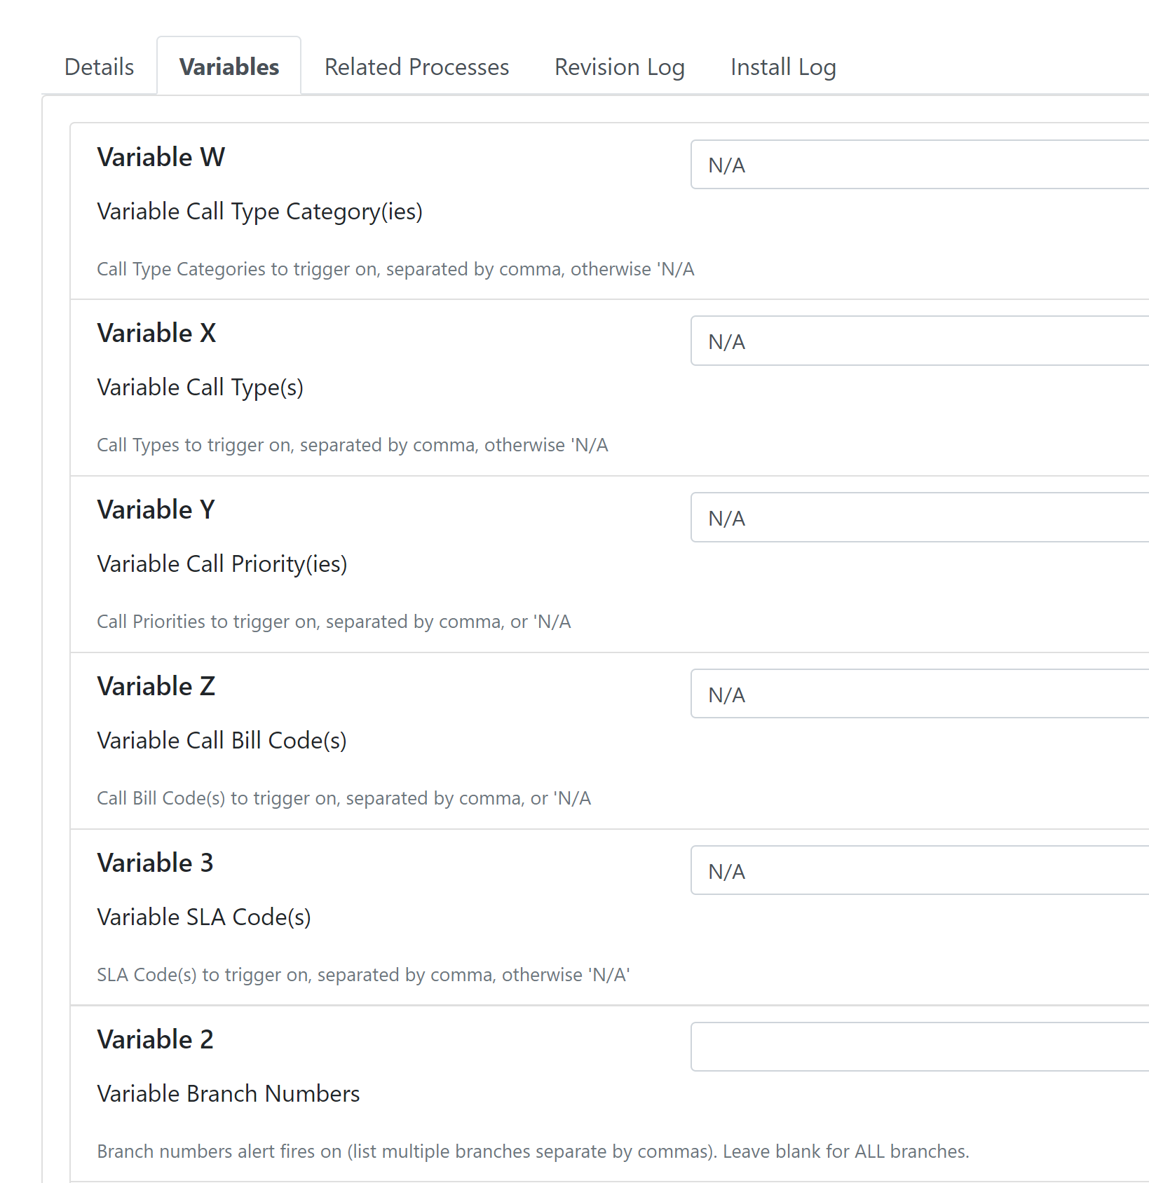
Task: Click the 'Call Type Categories to trigger on' description
Action: (395, 269)
